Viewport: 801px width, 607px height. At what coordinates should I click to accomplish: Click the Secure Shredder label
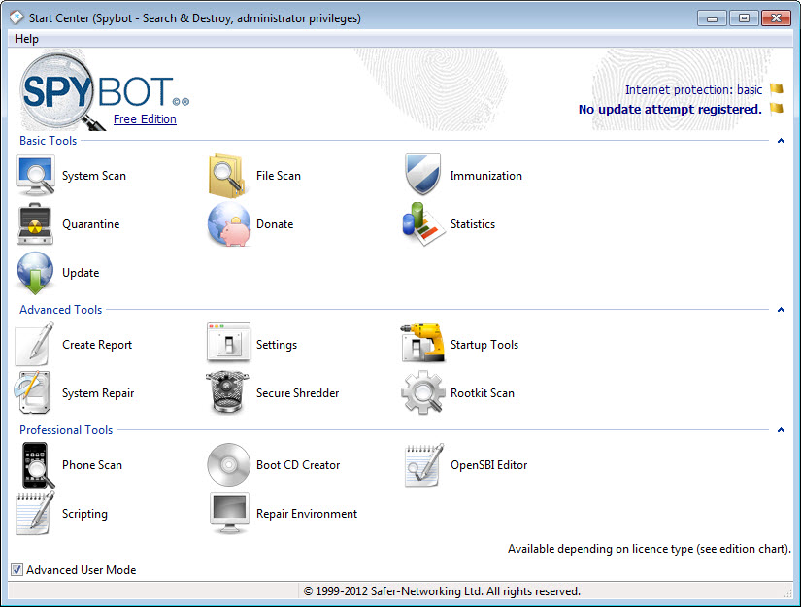point(297,393)
